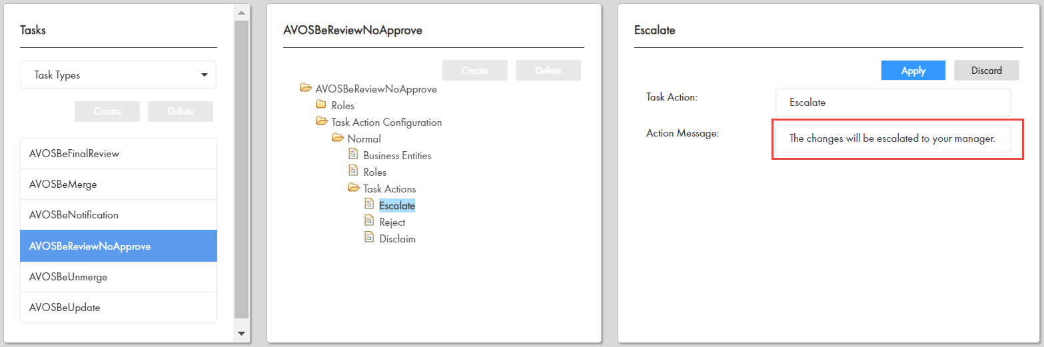Expand the top-level Roles folder icon

click(322, 105)
